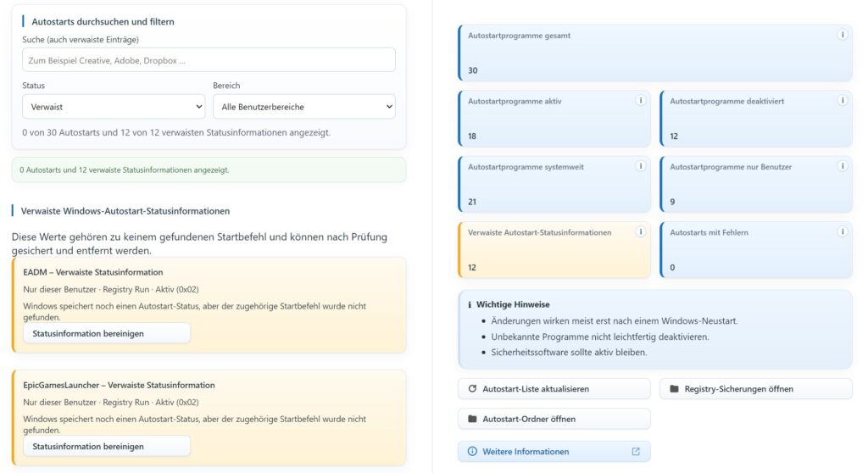The image size is (868, 473).
Task: Click hint Sicherheitssoftware sollte aktiv bleiben
Action: click(569, 353)
